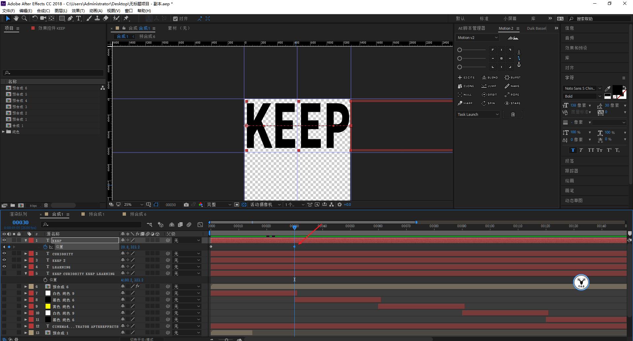The width and height of the screenshot is (633, 341).
Task: Select the Horizontal Type tool
Action: pyautogui.click(x=78, y=18)
